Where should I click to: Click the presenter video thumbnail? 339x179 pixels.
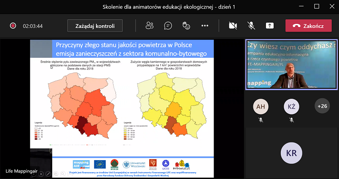291,64
